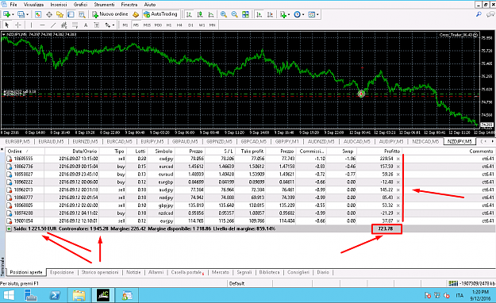Open the Data Window crosshair-circle icon
The height and width of the screenshot is (303, 496).
click(x=49, y=14)
